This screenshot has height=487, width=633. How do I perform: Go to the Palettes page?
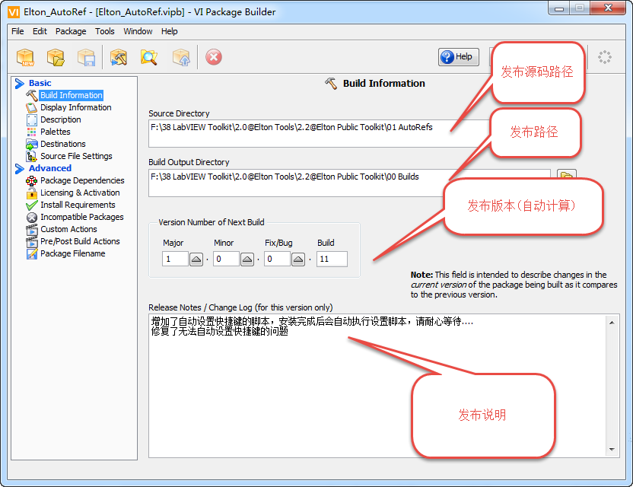point(56,132)
